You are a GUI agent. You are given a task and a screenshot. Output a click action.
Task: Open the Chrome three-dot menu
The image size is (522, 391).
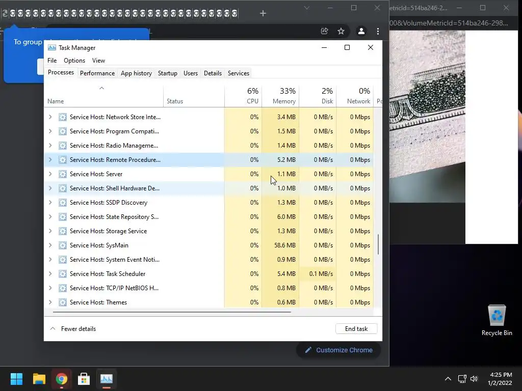tap(378, 31)
